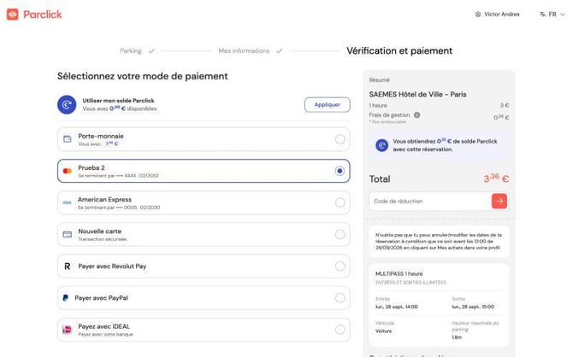Select the Nouvelle carte radio button
Screen dimensions: 573x357
(340, 234)
